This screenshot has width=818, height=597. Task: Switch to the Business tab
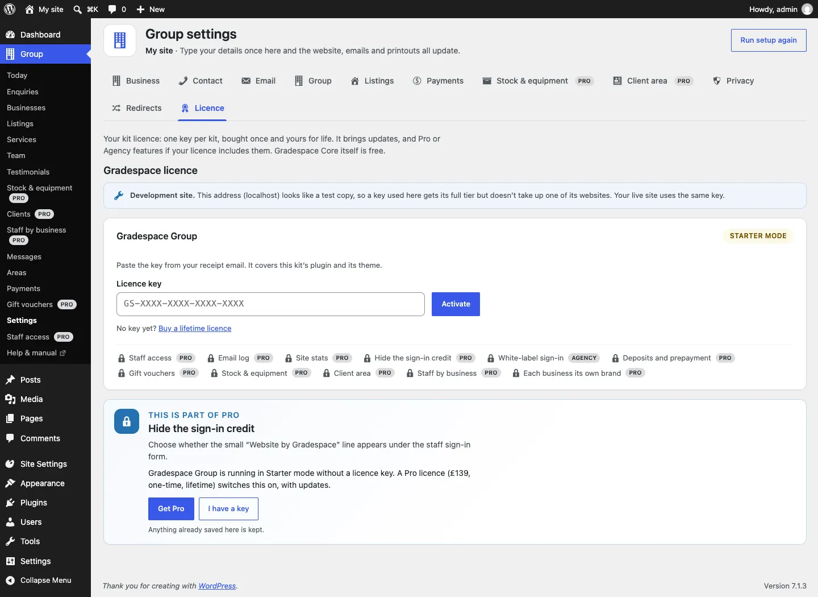coord(136,81)
